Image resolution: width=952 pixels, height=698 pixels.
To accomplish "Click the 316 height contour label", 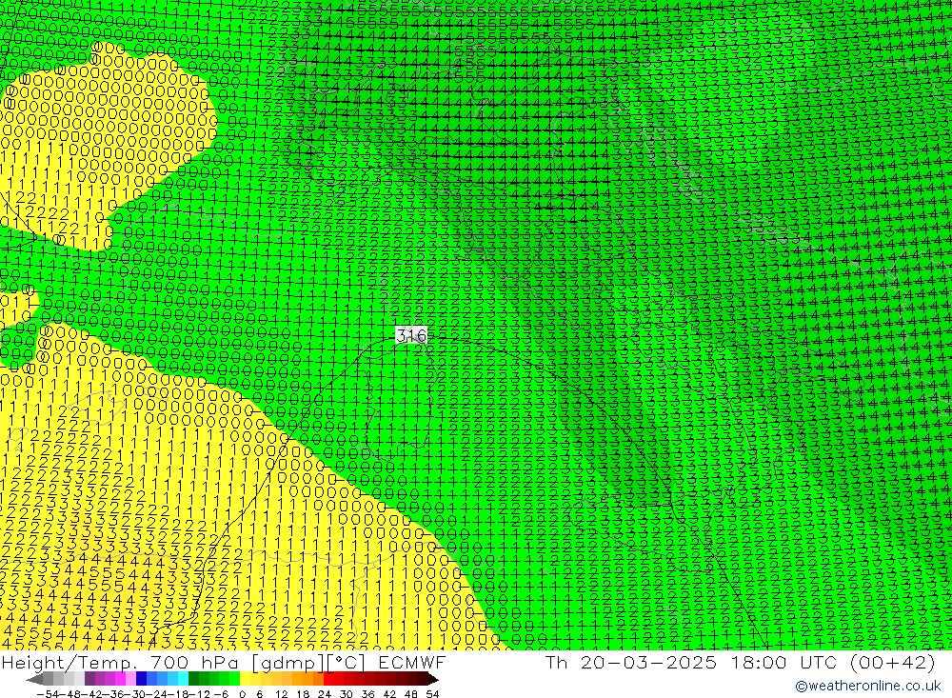I will (x=411, y=335).
